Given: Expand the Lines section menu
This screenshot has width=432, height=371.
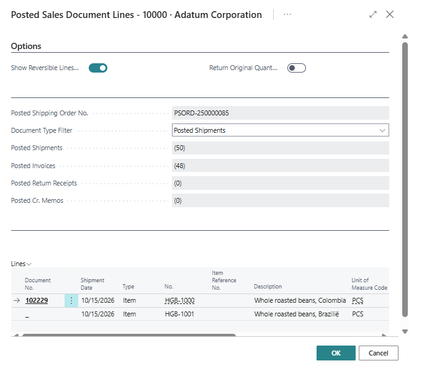Looking at the screenshot, I should tap(21, 264).
